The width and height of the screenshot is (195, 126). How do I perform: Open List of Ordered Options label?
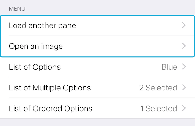point(50,108)
